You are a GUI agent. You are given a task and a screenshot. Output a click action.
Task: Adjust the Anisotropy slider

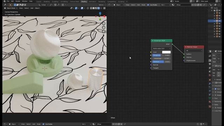point(161,58)
